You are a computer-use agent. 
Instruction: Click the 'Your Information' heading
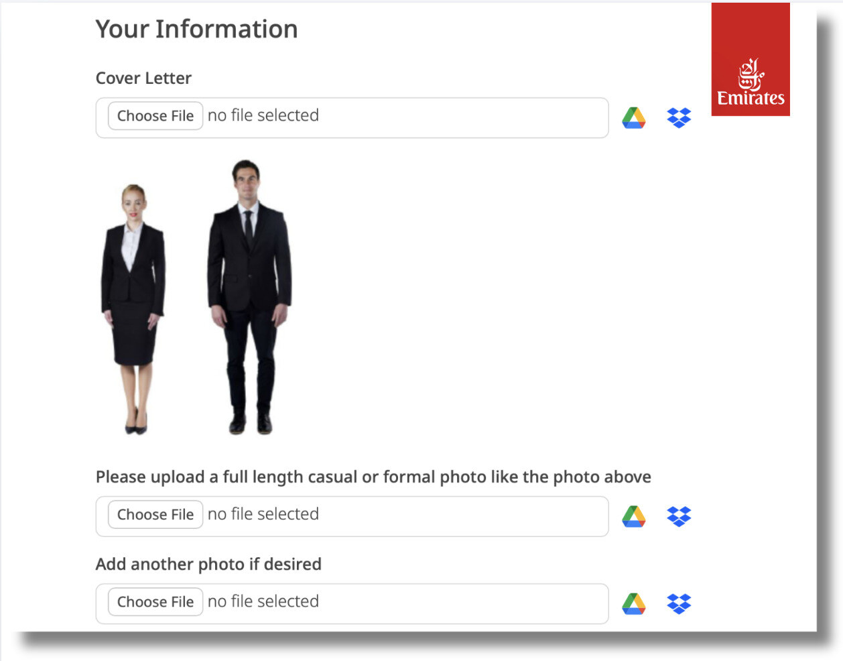pos(196,29)
